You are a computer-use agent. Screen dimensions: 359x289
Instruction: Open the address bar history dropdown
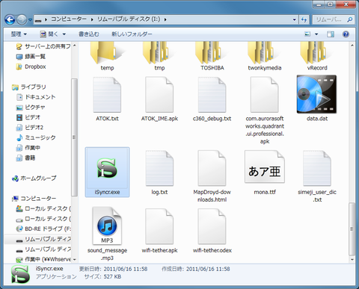[x=295, y=19]
